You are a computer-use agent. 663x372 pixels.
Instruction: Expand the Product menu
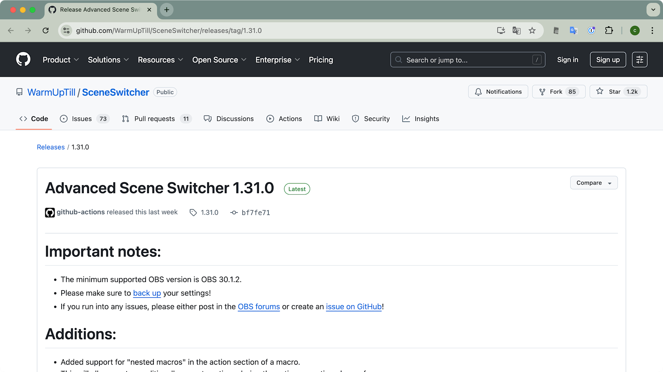point(61,60)
